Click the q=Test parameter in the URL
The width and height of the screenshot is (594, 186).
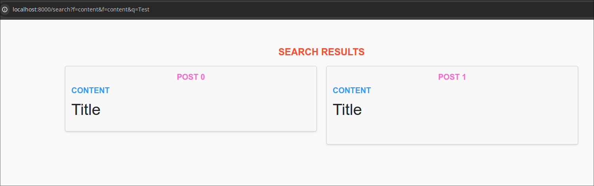click(x=141, y=9)
